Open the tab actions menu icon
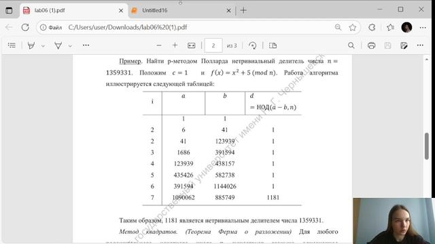Image resolution: width=435 pixels, height=244 pixels. click(9, 11)
